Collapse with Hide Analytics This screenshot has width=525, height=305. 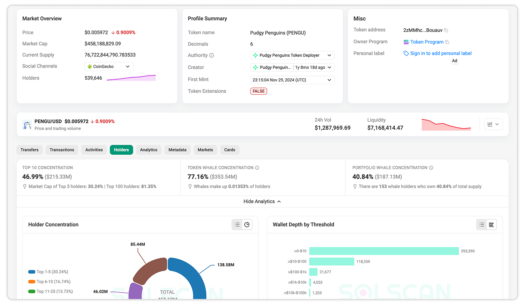point(262,202)
